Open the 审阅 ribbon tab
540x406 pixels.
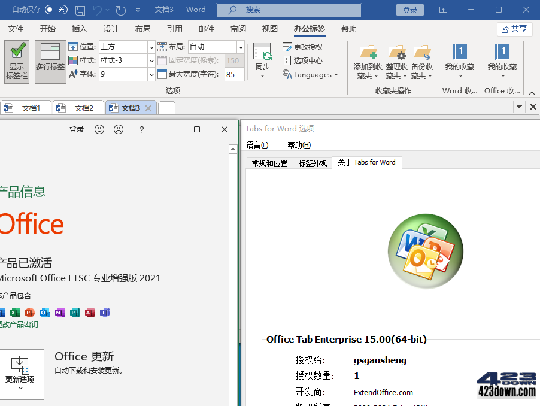click(x=237, y=29)
